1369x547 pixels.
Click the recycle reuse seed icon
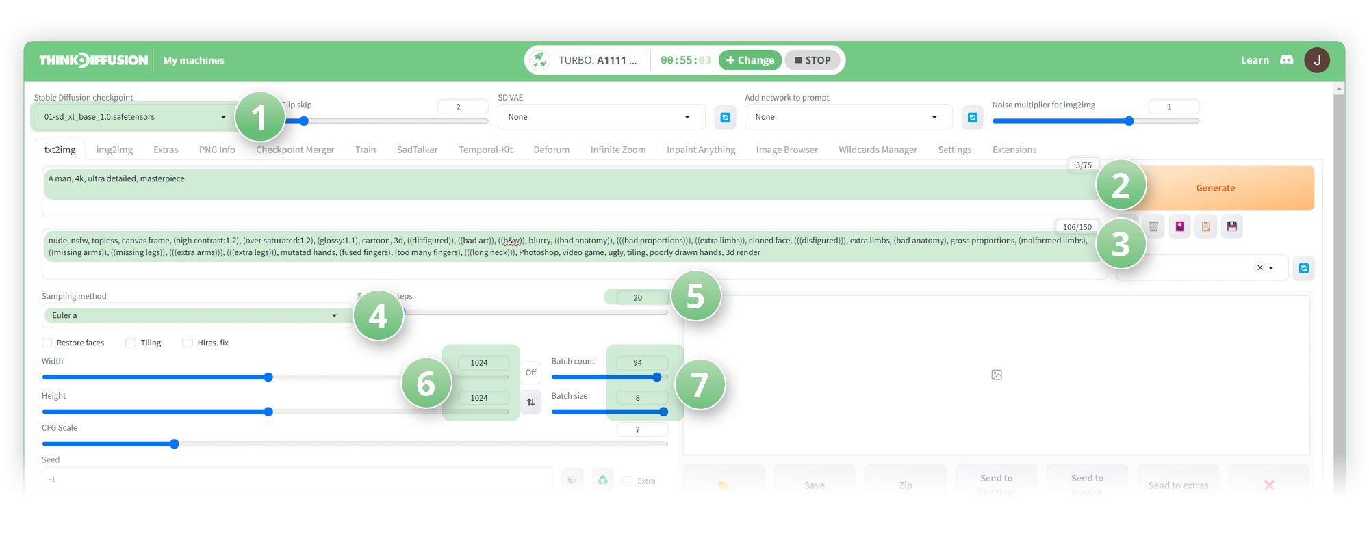[602, 480]
